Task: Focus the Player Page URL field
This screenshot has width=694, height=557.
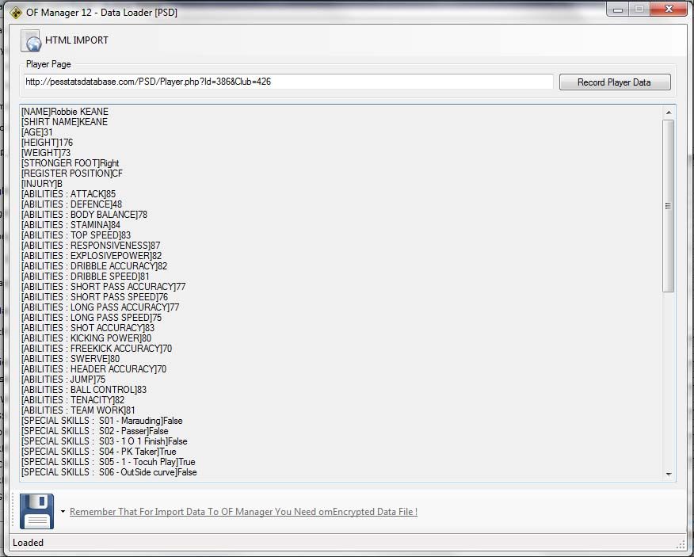Action: (288, 82)
